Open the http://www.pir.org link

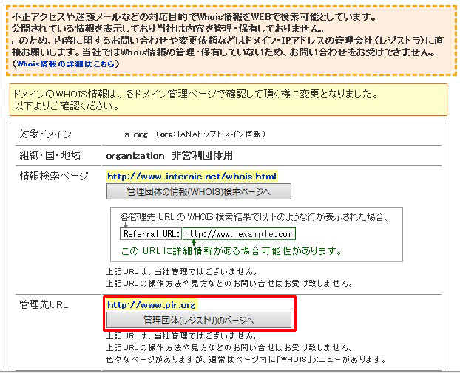152,304
